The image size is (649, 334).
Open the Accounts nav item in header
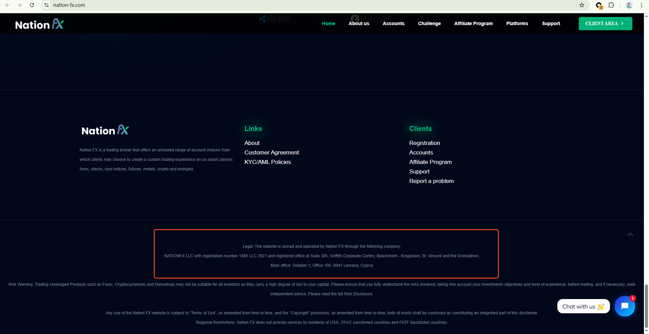pos(393,23)
